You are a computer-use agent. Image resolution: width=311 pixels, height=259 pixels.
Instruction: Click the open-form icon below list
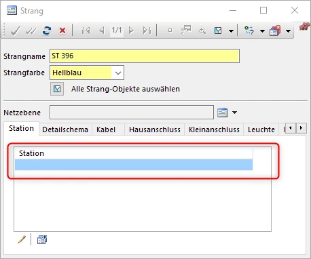(42, 239)
